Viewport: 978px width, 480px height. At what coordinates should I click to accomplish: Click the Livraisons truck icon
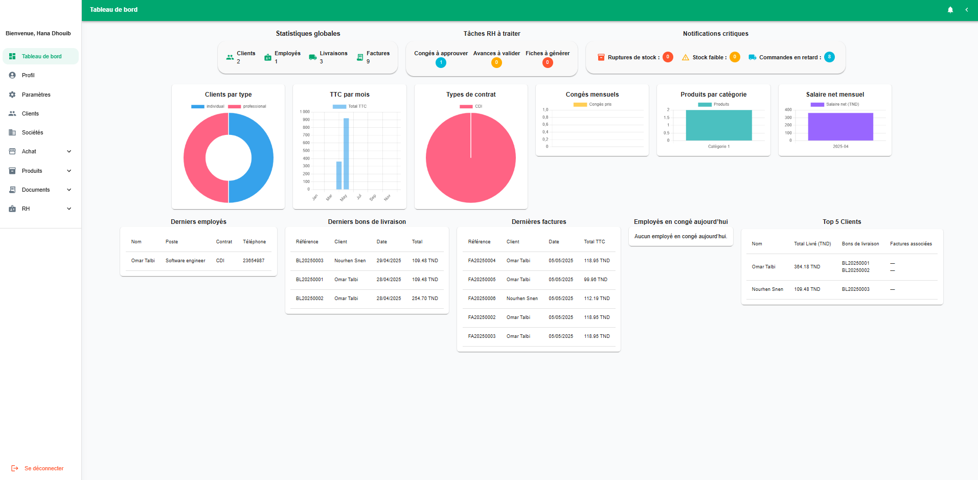click(x=313, y=57)
